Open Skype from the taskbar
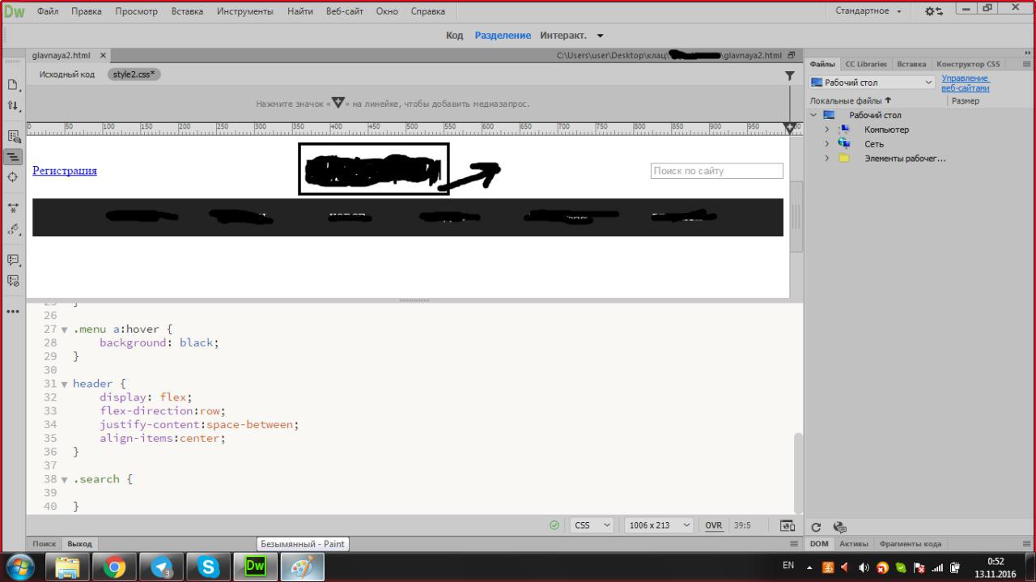This screenshot has height=582, width=1036. point(209,567)
